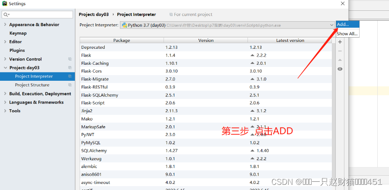Click the Project Interpreter project-level icon

[x=70, y=76]
